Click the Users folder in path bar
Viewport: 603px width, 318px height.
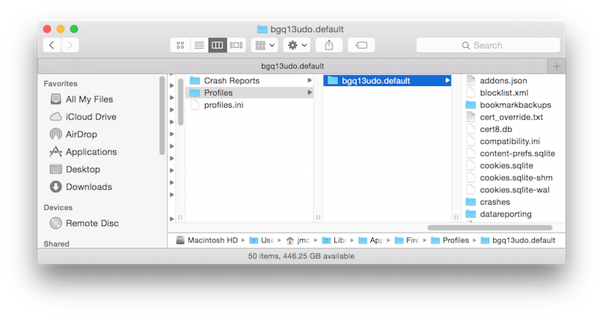click(262, 240)
